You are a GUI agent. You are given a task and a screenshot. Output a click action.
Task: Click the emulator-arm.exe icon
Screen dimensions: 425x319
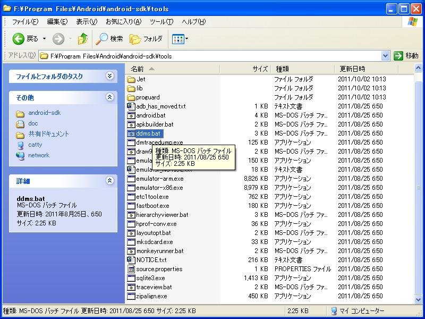131,179
